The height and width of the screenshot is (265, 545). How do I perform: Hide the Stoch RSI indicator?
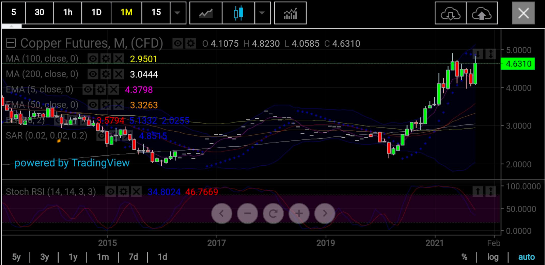coord(111,192)
